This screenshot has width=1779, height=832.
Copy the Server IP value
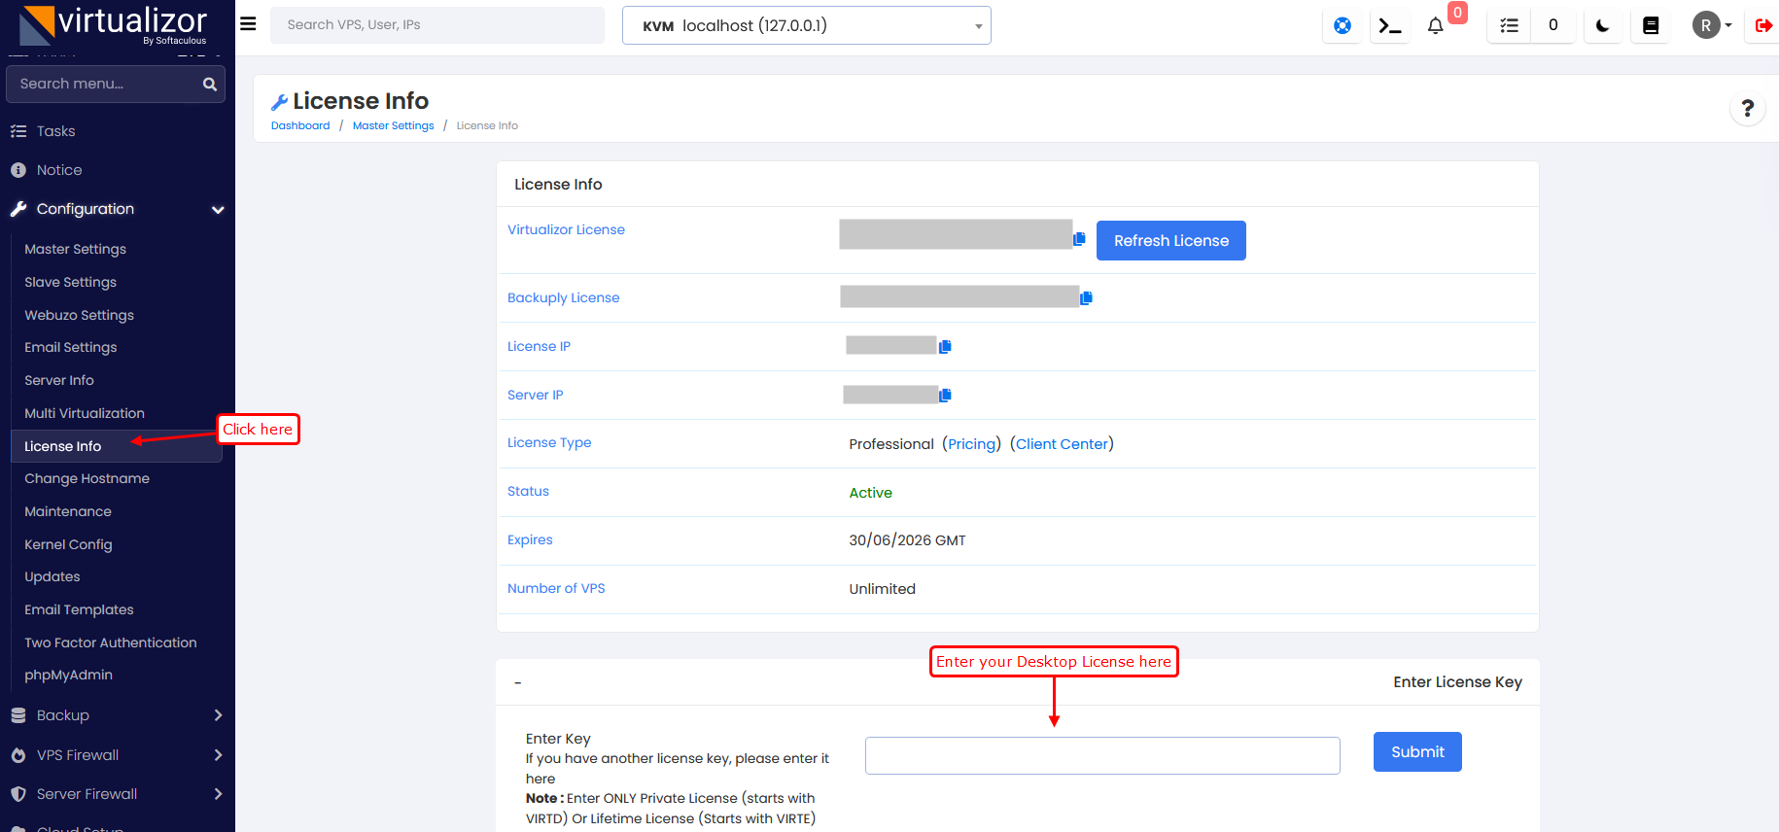945,395
